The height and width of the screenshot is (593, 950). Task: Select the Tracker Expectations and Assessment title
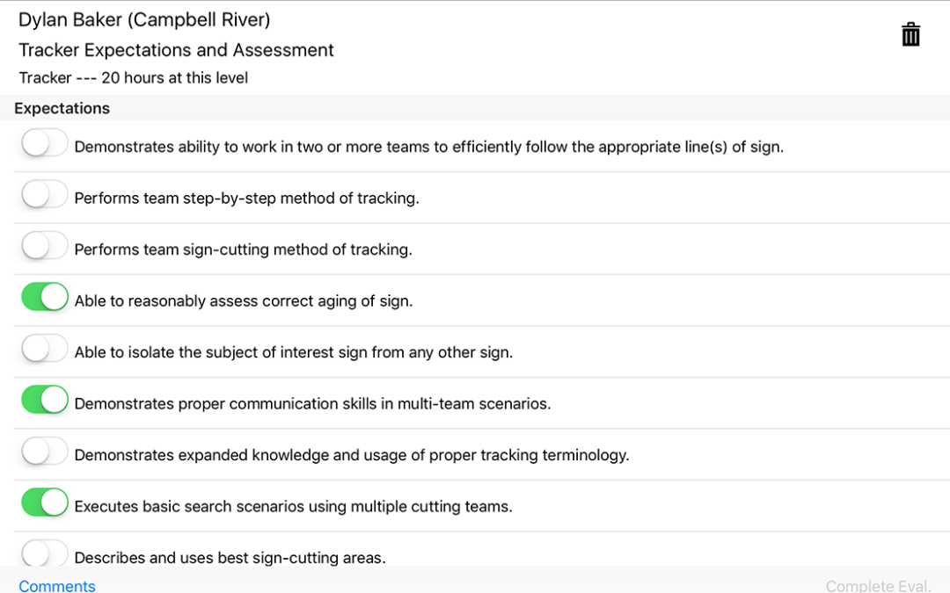coord(176,50)
